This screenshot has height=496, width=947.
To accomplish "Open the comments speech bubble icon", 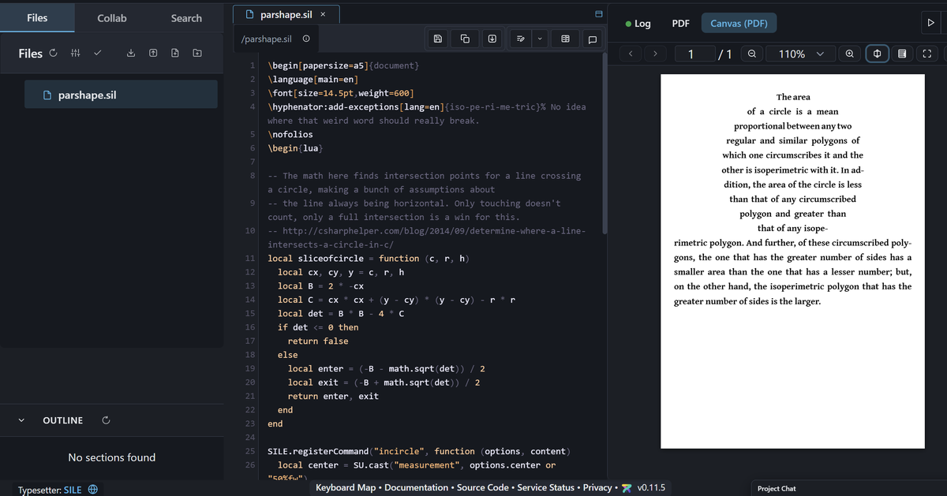I will pos(592,39).
